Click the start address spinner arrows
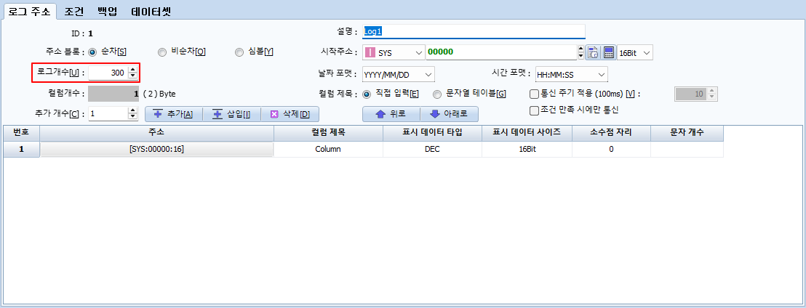806x308 pixels. (x=580, y=52)
